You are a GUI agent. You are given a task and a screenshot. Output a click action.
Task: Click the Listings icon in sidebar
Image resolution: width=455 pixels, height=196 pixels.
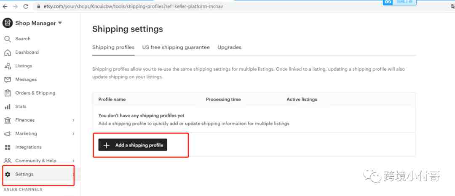[x=8, y=66]
